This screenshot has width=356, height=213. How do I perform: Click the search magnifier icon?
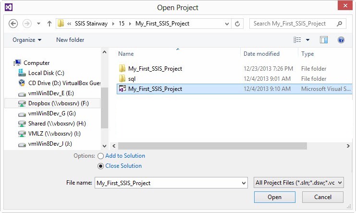coord(339,23)
